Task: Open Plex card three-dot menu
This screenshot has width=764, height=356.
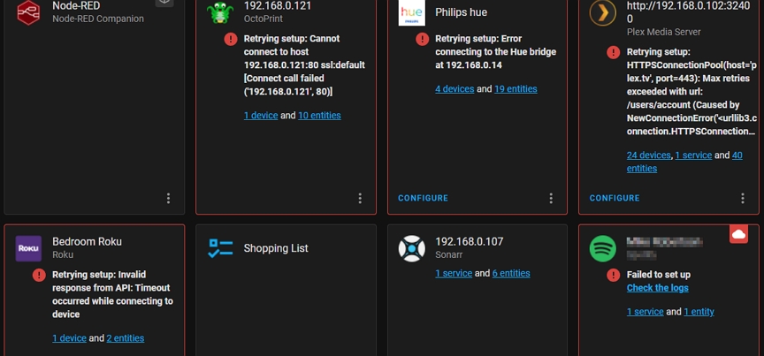Action: [743, 198]
